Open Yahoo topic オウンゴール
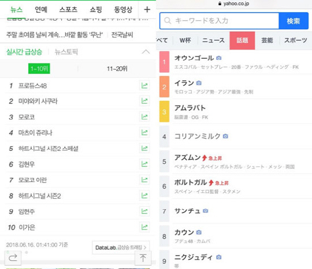The width and height of the screenshot is (312, 269). pyautogui.click(x=194, y=58)
